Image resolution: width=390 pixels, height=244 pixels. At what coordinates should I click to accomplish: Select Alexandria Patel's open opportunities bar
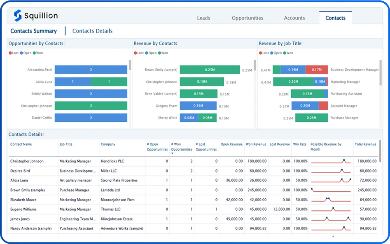pos(91,70)
